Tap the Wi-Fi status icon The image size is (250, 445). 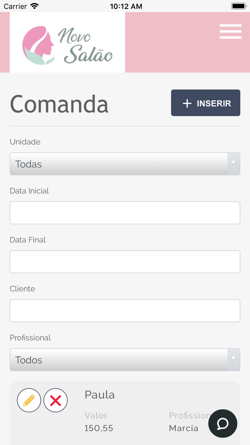tap(34, 6)
